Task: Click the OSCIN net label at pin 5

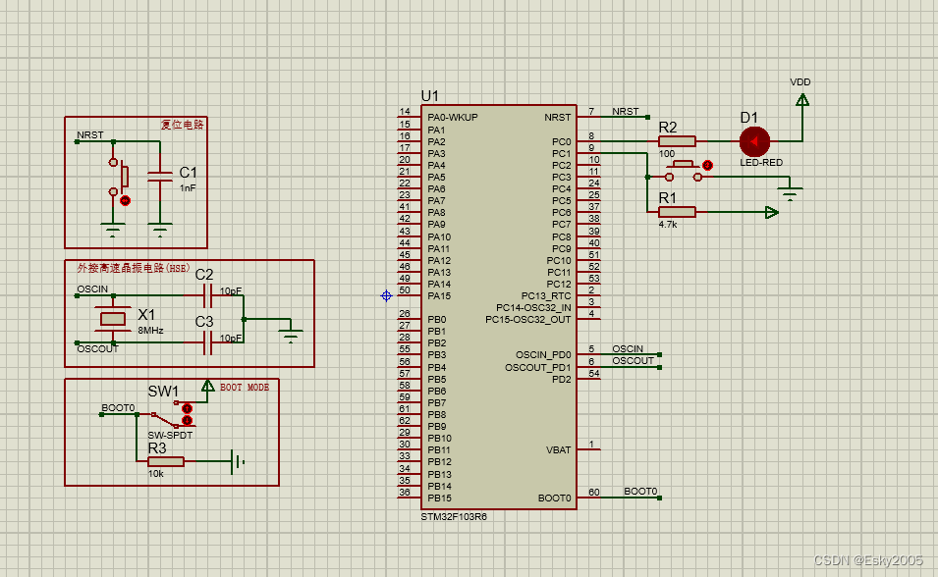Action: coord(628,348)
